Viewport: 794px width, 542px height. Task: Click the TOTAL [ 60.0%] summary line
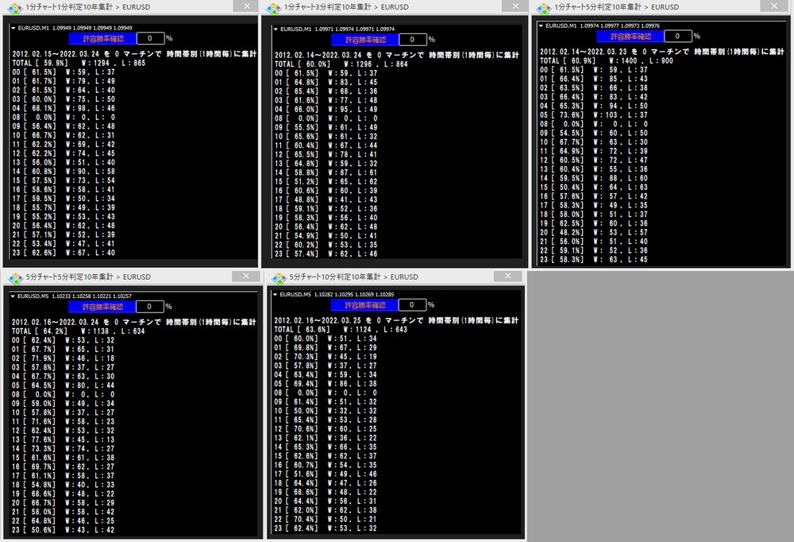[341, 64]
